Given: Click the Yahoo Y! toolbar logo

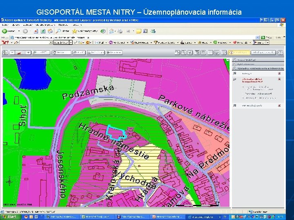Looking at the screenshot, I should [5, 43].
